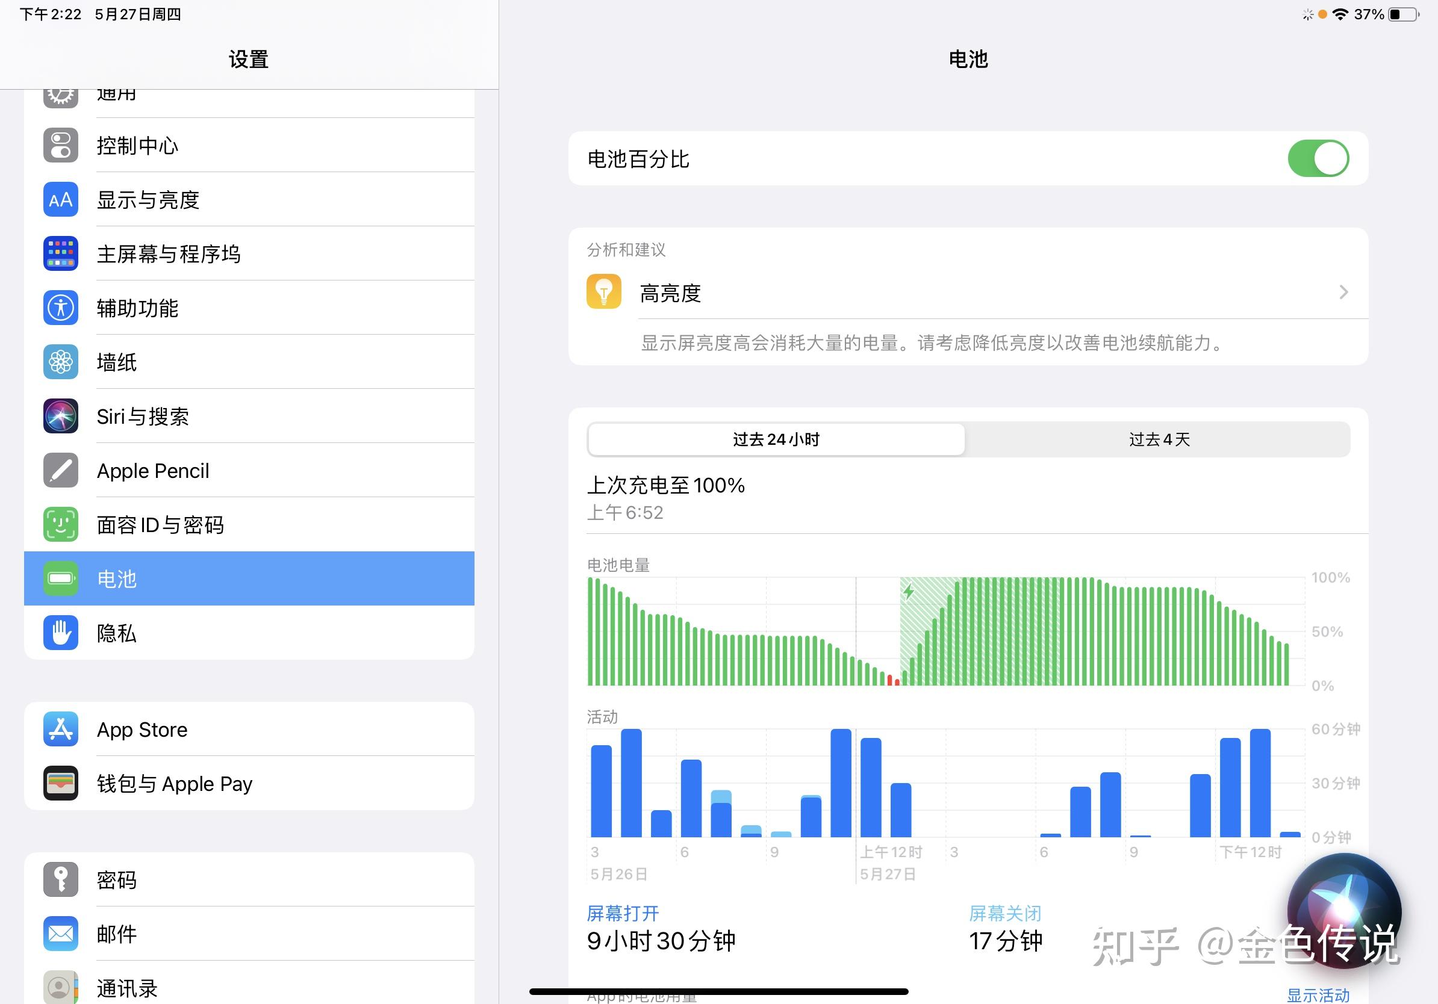The width and height of the screenshot is (1438, 1004).
Task: Tap the 9小时30分钟 screen-on value
Action: pos(661,941)
